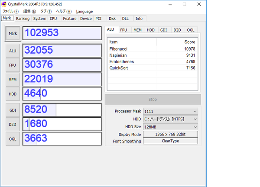Select the Napierian row
This screenshot has height=187, width=260.
coord(153,55)
